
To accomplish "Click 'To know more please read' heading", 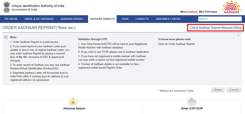I will (x=174, y=39).
